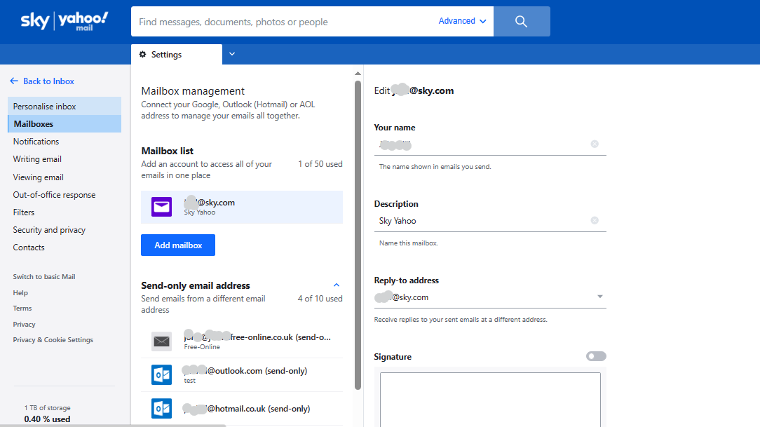Select Notifications in the settings sidebar
Viewport: 760px width, 427px height.
(x=36, y=141)
